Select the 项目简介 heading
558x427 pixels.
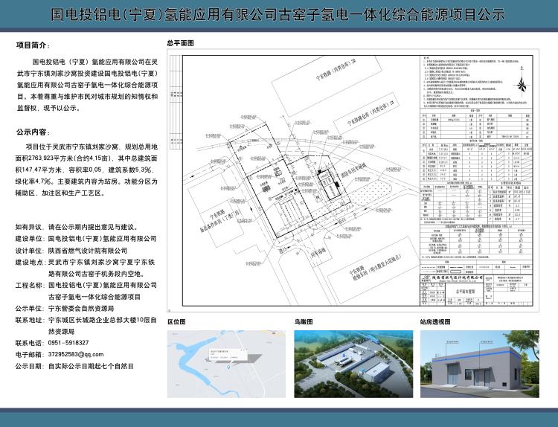[x=33, y=45]
